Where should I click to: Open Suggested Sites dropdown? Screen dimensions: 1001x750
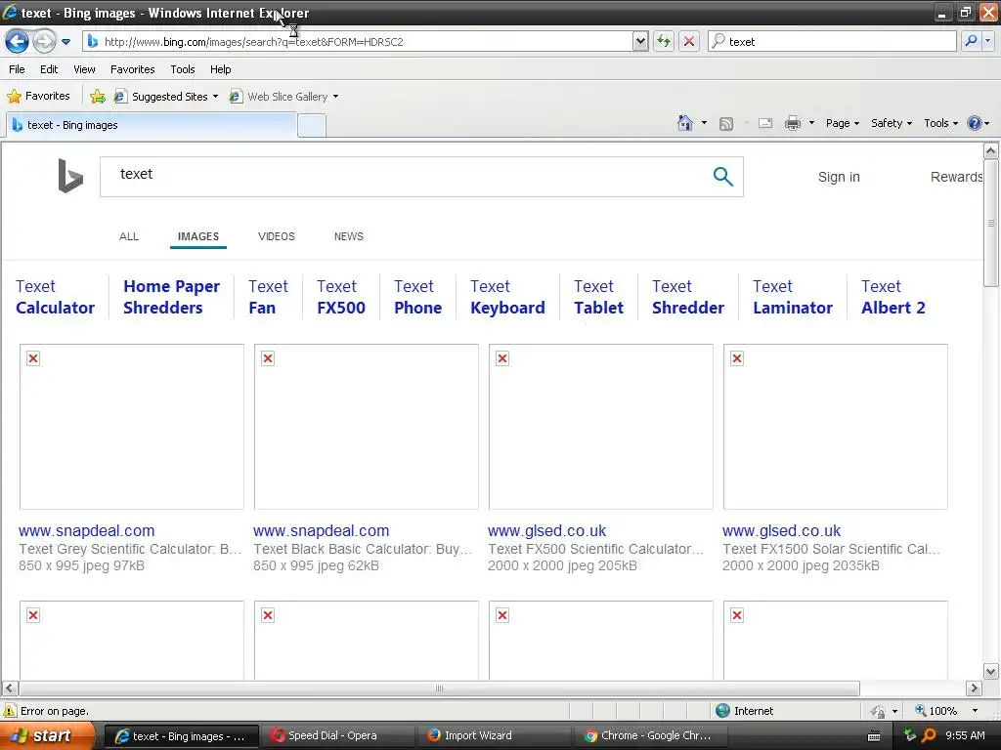(x=166, y=97)
